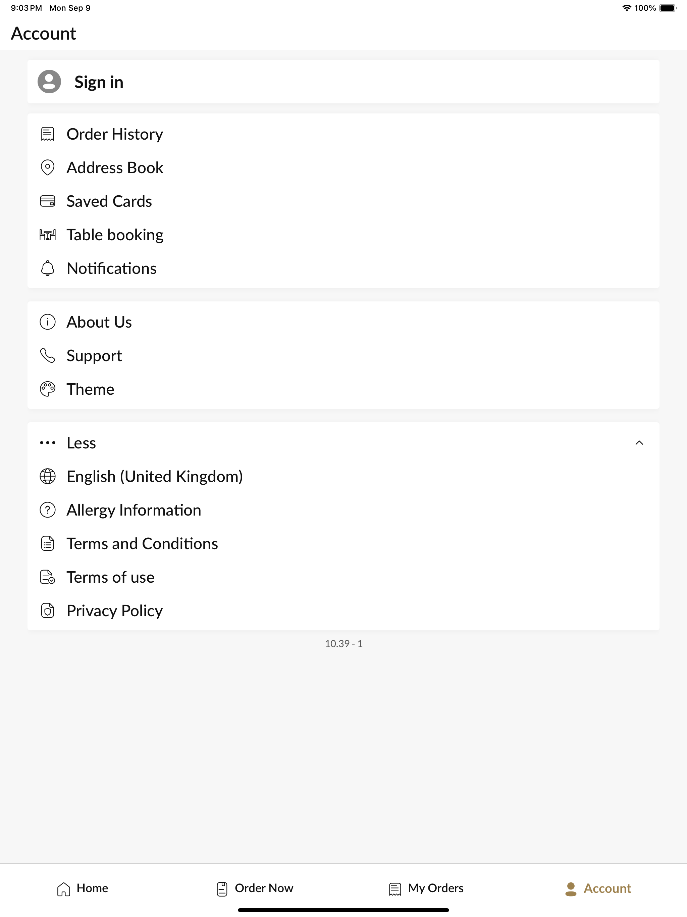
Task: Tap the Order History receipt icon
Action: (48, 134)
